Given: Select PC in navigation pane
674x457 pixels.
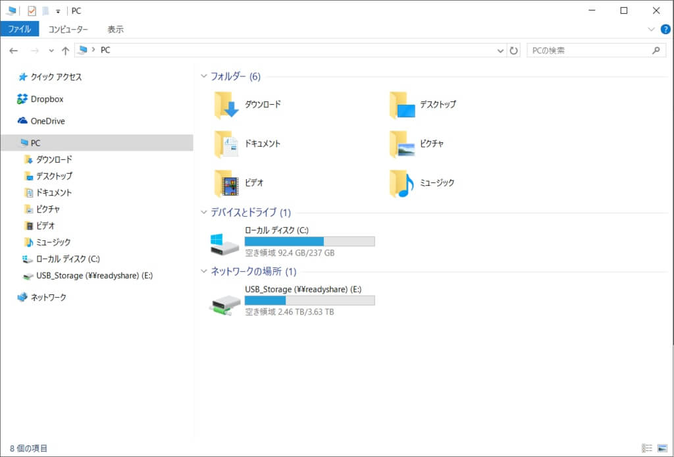Looking at the screenshot, I should click(97, 143).
